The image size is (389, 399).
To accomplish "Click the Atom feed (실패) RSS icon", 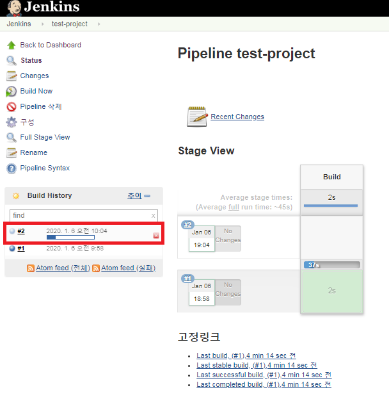I will tap(96, 268).
